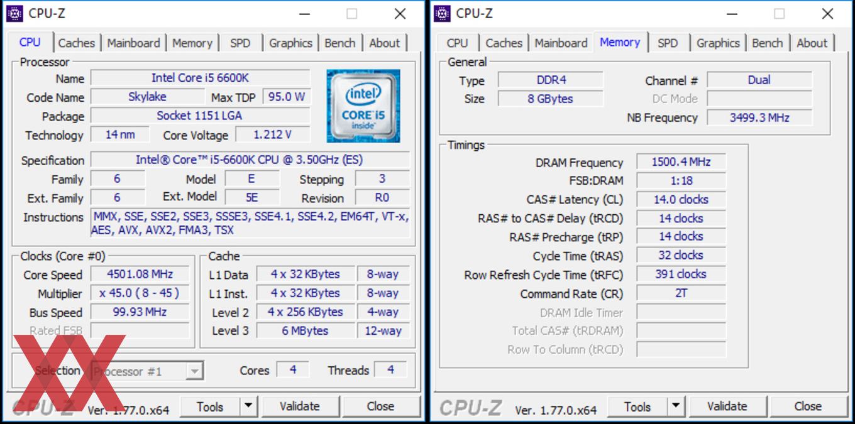
Task: Click Level 3 cache value 6 MBytes
Action: [x=305, y=330]
